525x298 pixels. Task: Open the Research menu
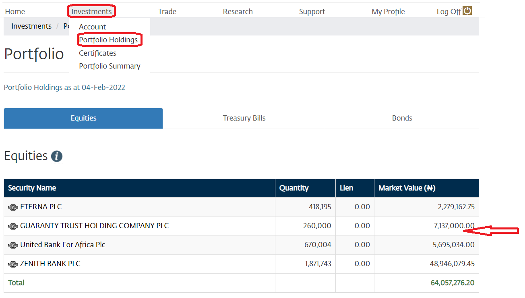pos(238,12)
